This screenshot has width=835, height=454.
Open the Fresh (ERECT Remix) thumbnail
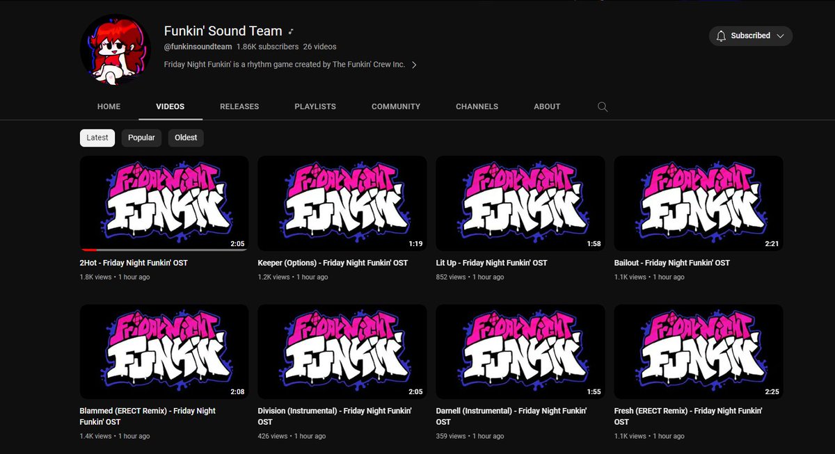click(699, 351)
